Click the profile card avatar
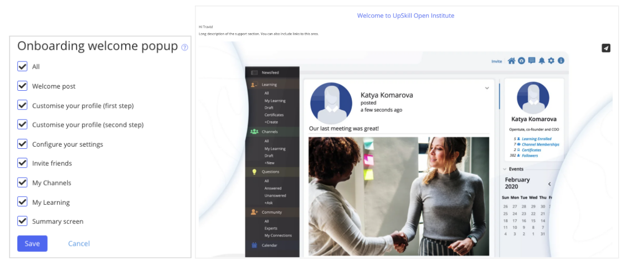Image resolution: width=622 pixels, height=264 pixels. pos(533,98)
